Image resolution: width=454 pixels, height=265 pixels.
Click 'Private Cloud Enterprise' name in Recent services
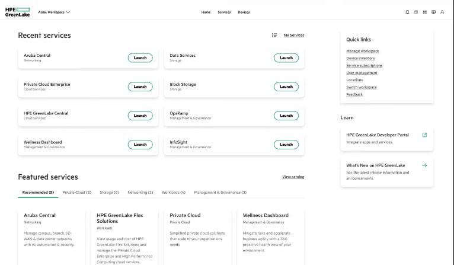coord(47,85)
